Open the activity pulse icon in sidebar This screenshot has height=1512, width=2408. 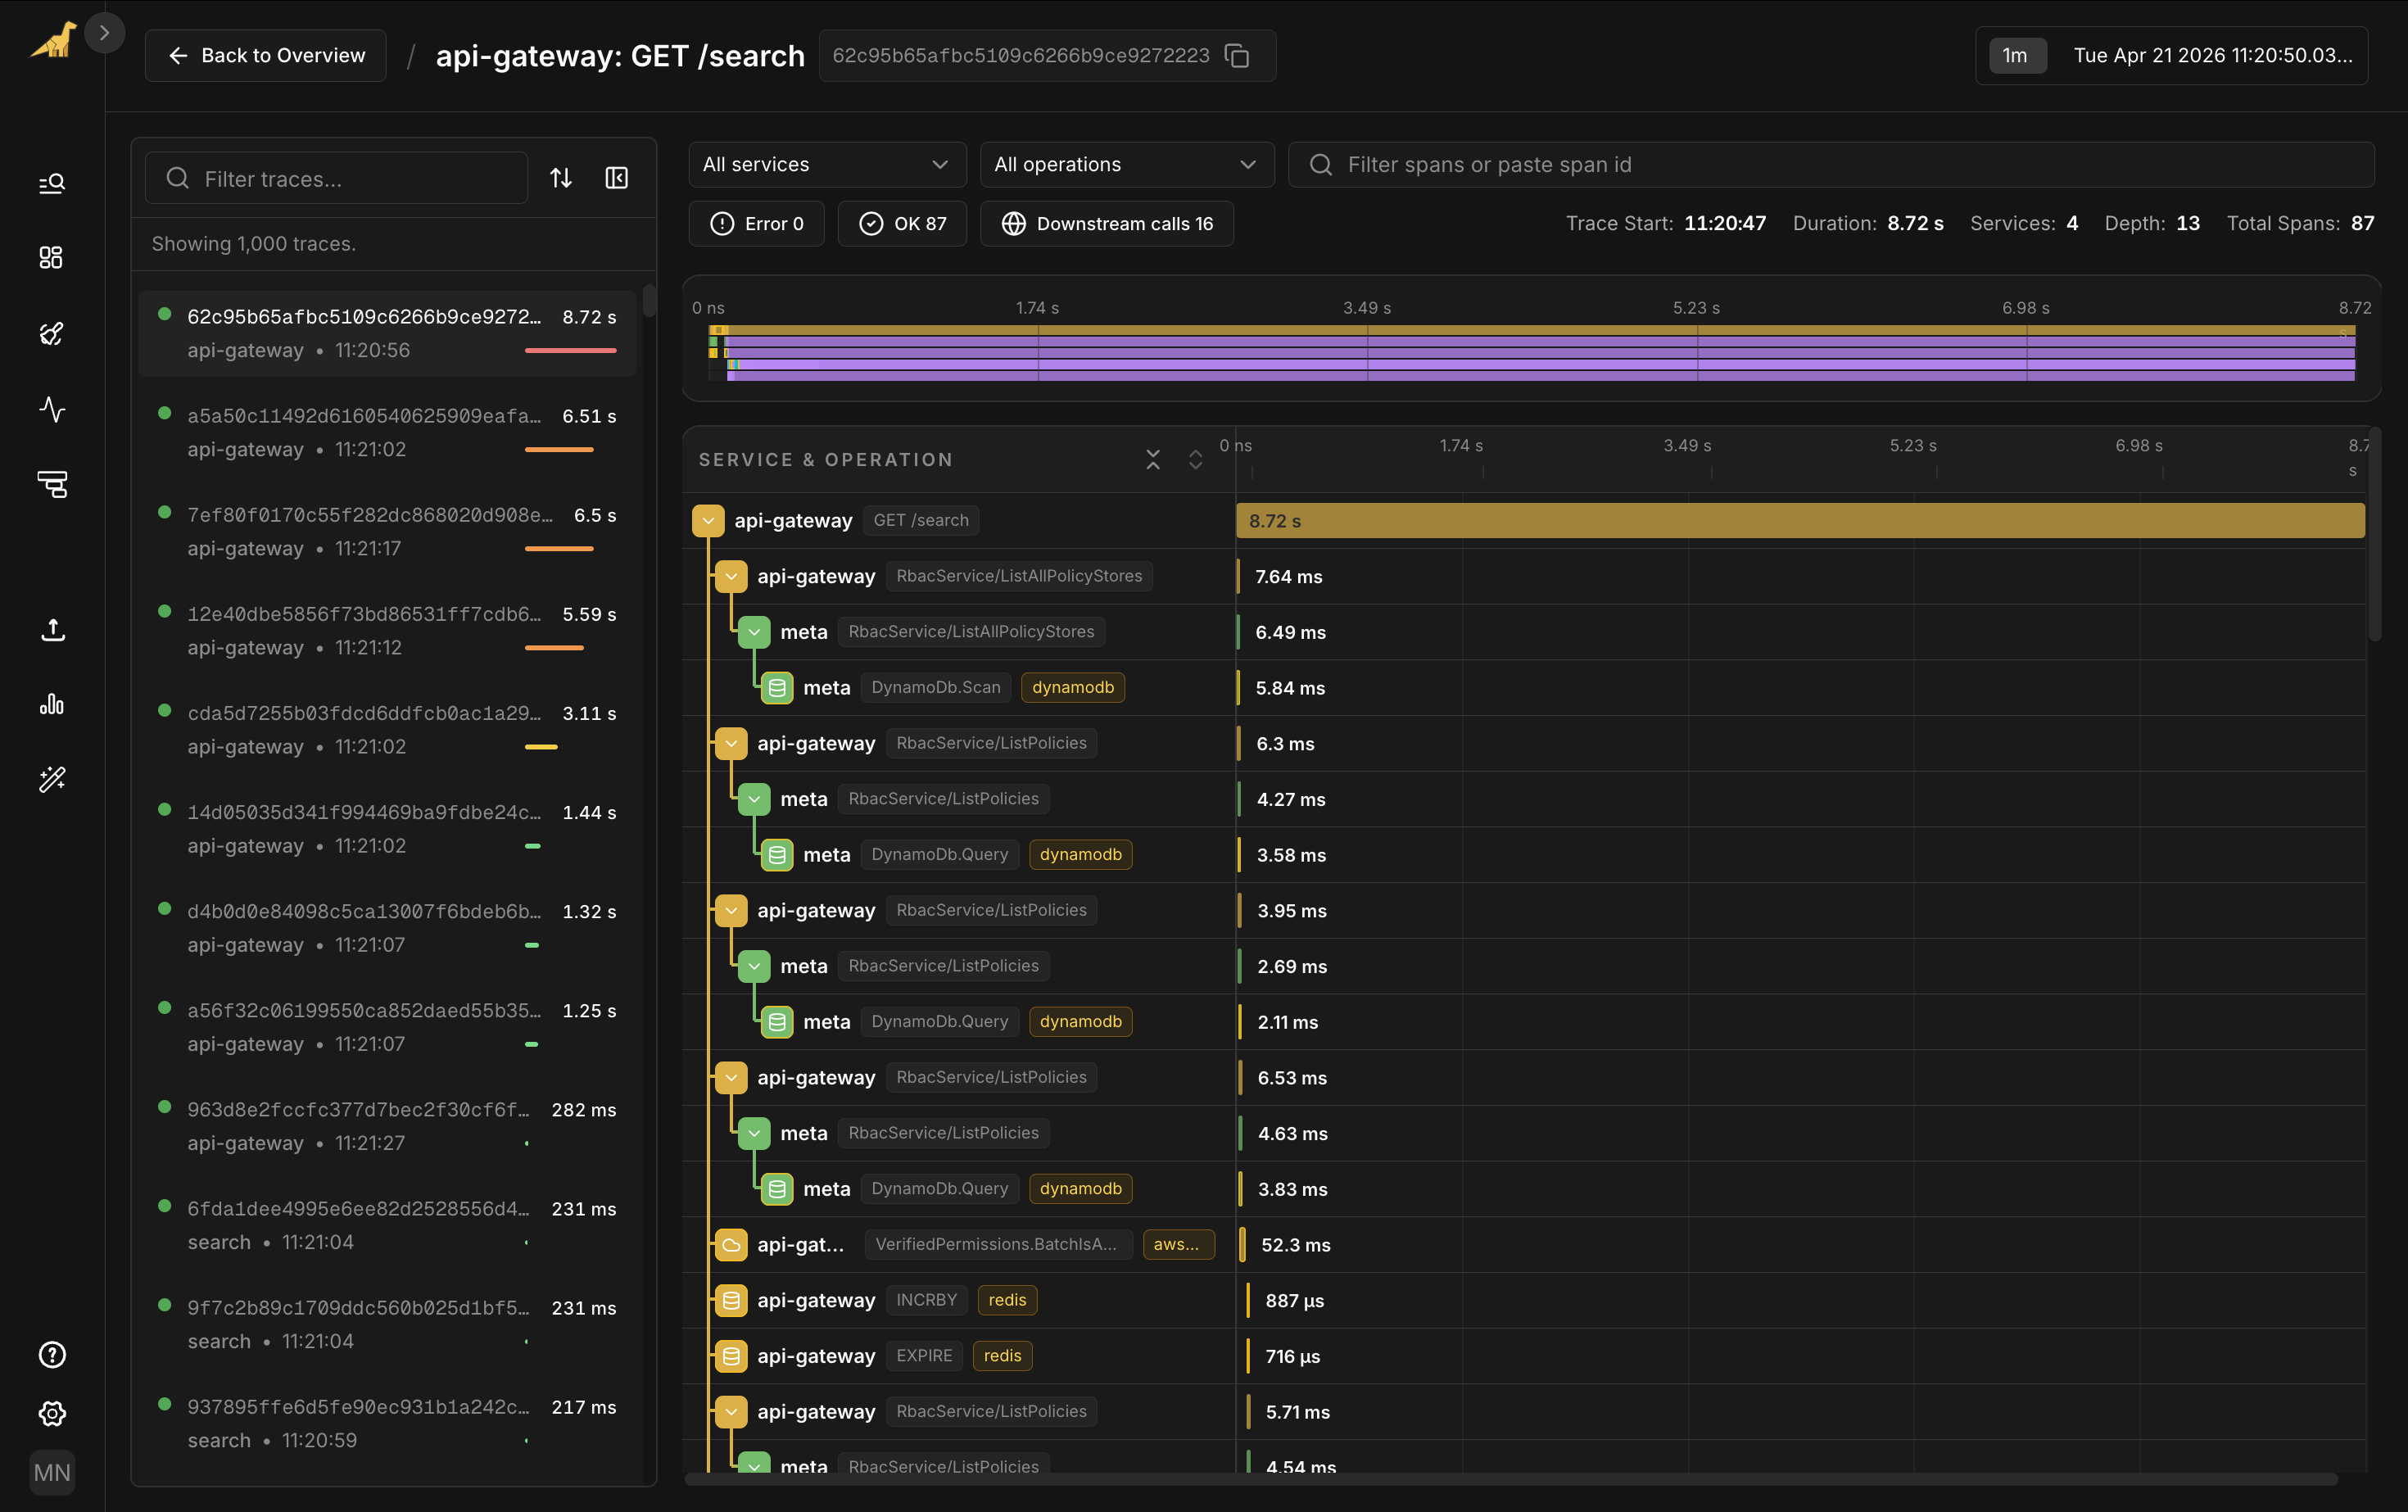tap(52, 409)
